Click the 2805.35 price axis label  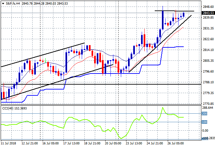(208, 60)
